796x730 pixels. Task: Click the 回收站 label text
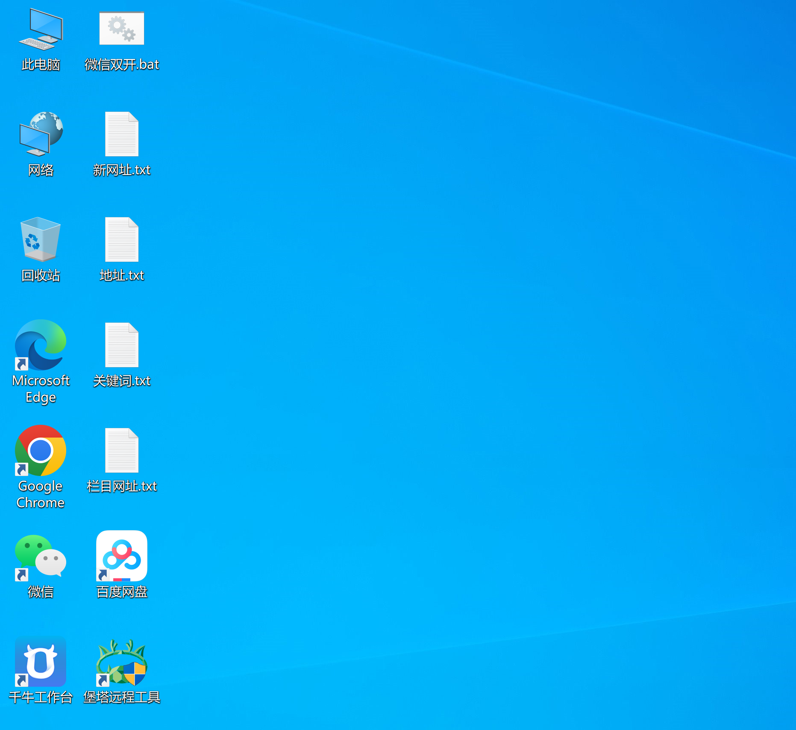pos(41,275)
